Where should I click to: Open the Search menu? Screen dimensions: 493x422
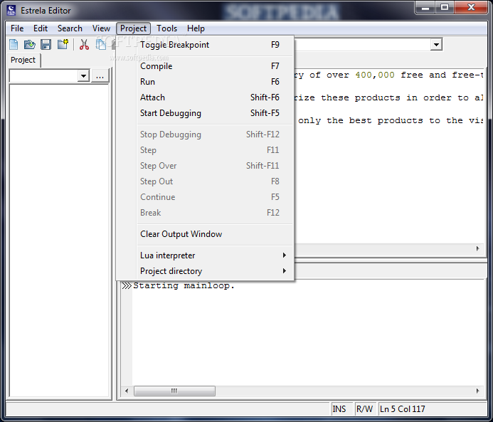coord(70,28)
